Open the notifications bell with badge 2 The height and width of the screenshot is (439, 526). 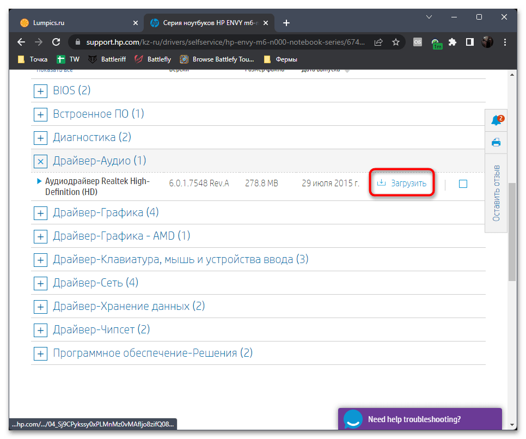(497, 120)
